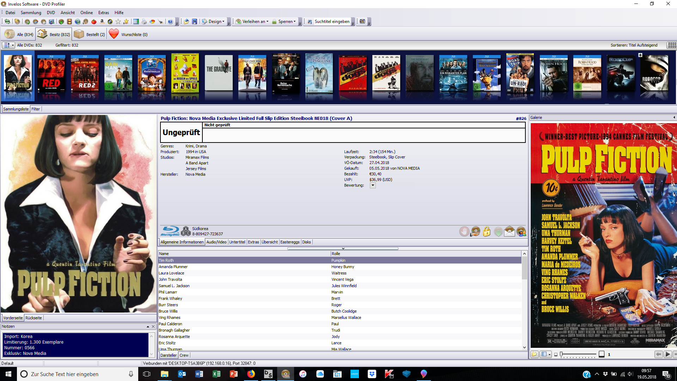Image resolution: width=677 pixels, height=381 pixels.
Task: Open the Sammlung menu
Action: (x=31, y=12)
